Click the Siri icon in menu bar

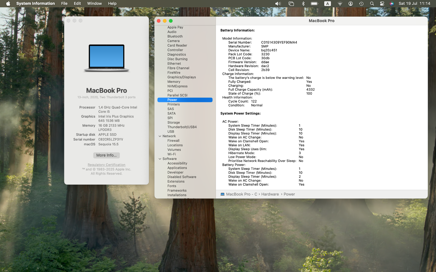392,4
